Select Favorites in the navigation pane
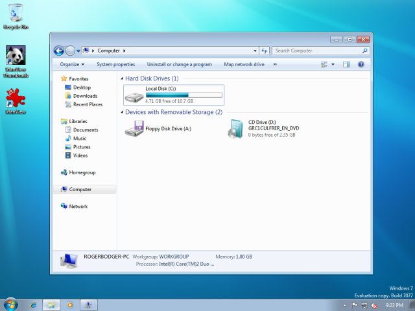 (x=75, y=79)
